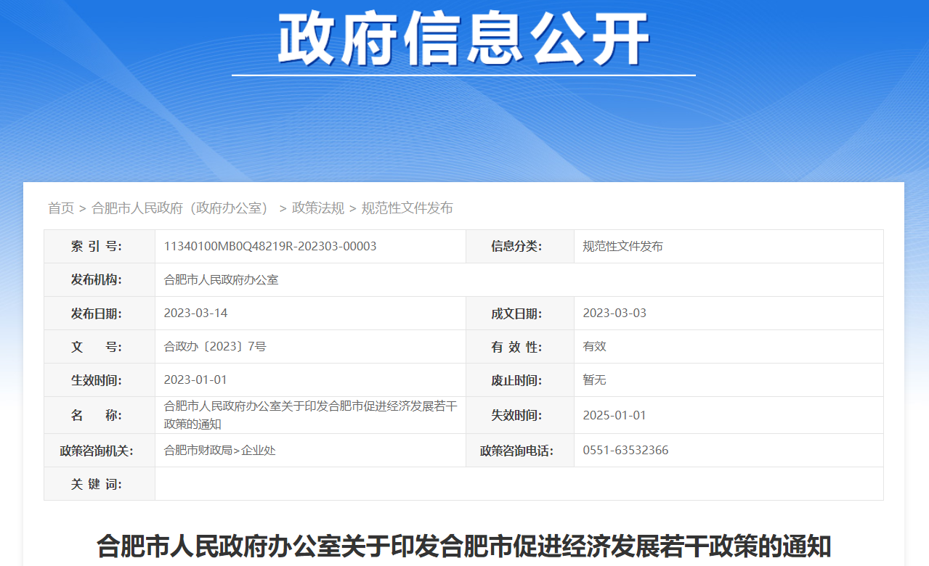
Task: Click the 名称 label cell
Action: pos(100,415)
